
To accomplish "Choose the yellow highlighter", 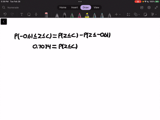I will 87,15.
